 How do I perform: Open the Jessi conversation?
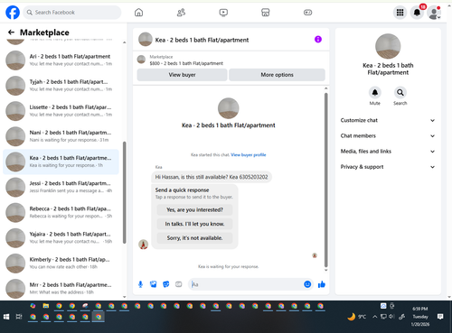61,187
